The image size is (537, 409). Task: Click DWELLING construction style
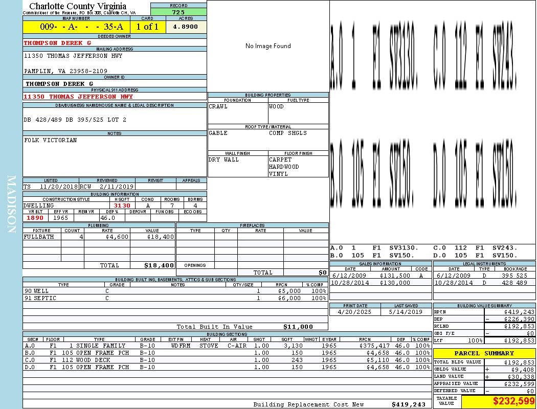[38, 206]
